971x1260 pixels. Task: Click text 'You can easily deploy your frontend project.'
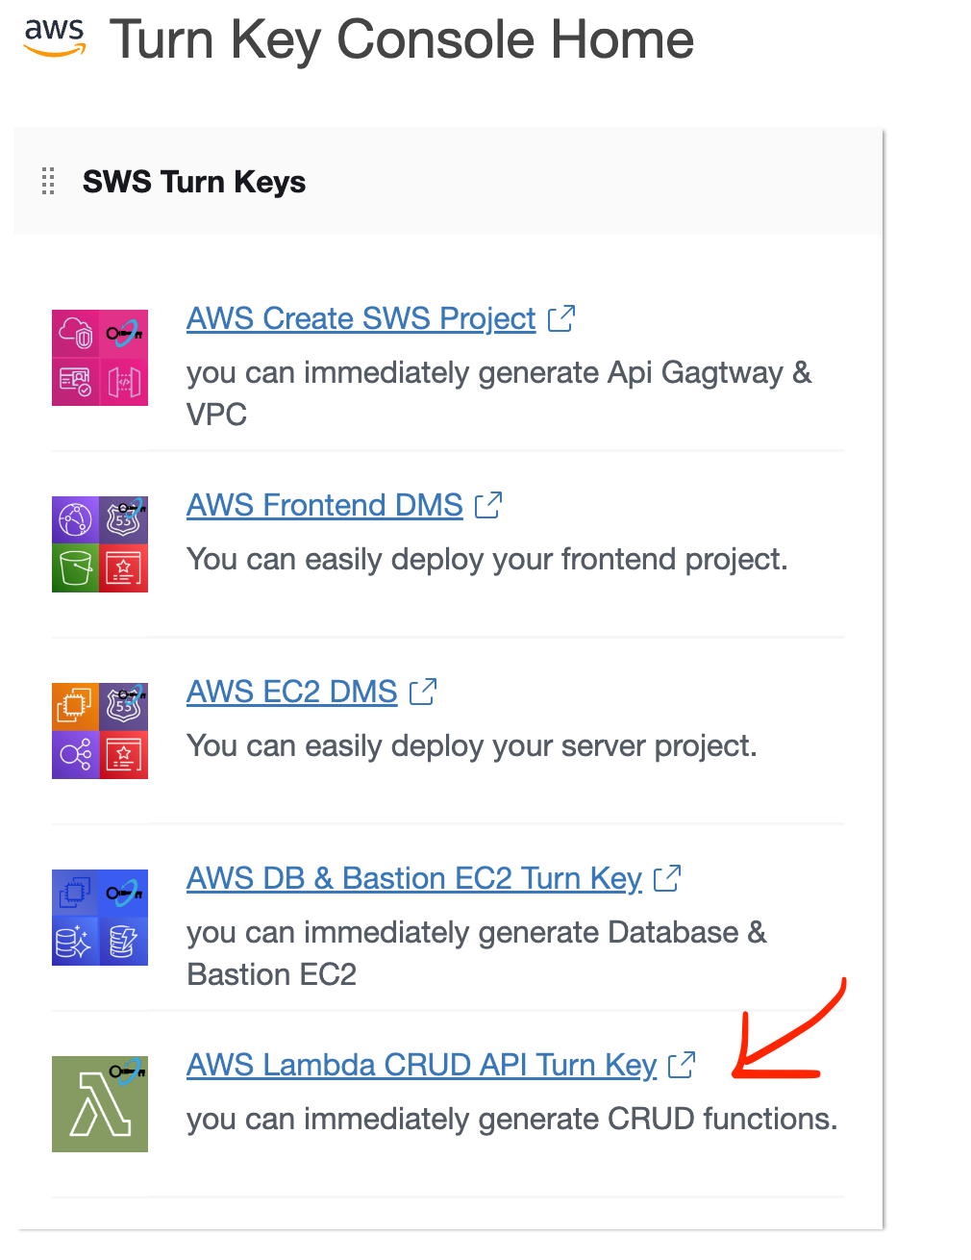(x=487, y=559)
